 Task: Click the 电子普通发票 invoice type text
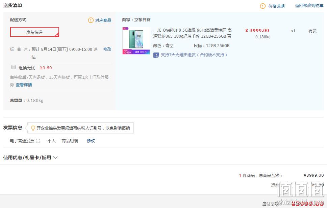[x=22, y=141]
